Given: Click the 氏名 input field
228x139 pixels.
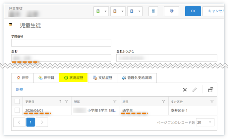Looking at the screenshot, I should tap(61, 58).
